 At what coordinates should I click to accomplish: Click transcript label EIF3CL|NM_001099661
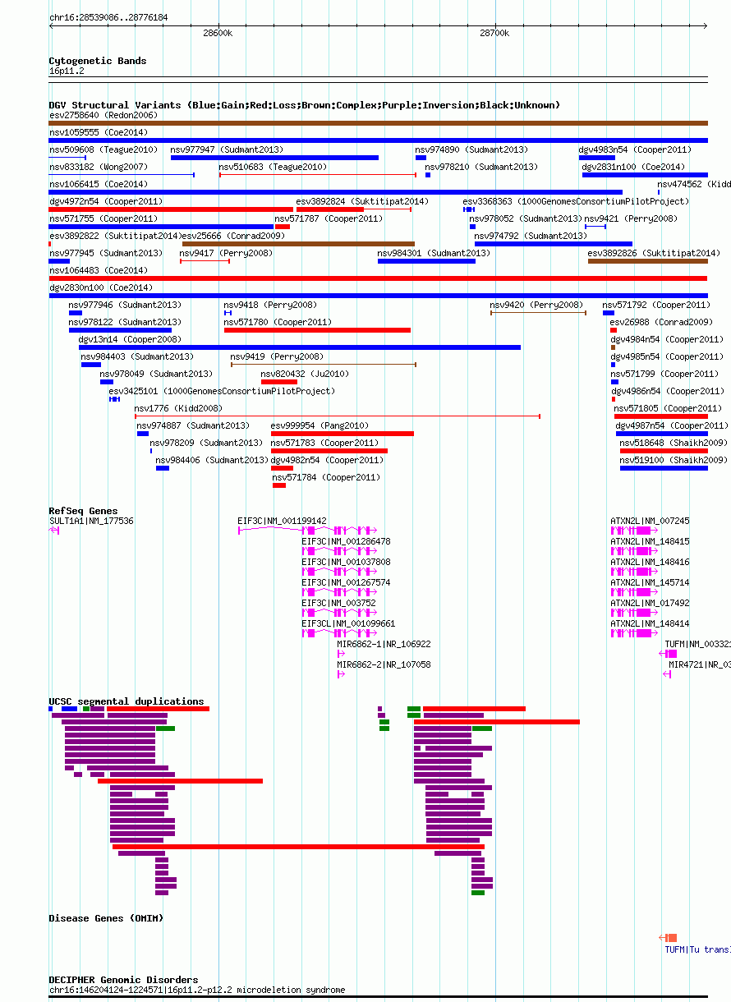point(348,623)
